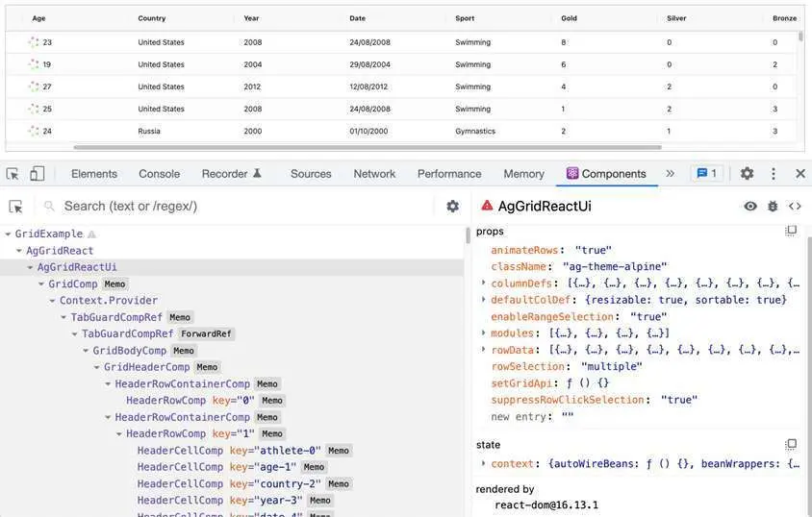Click the select-element-in-page icon by search

[16, 207]
